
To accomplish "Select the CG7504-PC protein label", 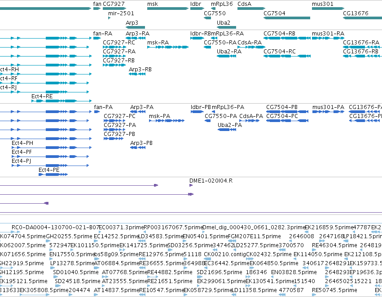I will 282,116.
